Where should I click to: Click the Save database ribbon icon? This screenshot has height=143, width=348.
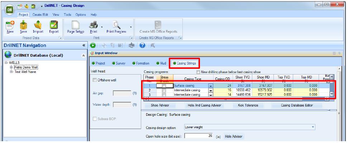(23, 25)
